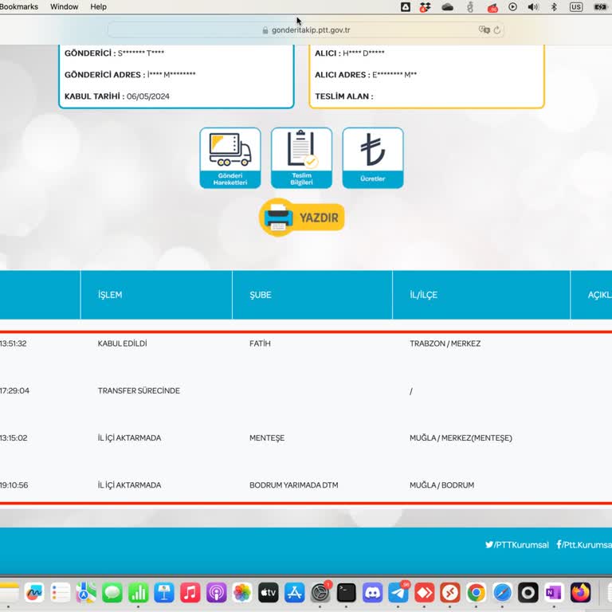
Task: Click the YAZDIR print button
Action: (x=302, y=217)
